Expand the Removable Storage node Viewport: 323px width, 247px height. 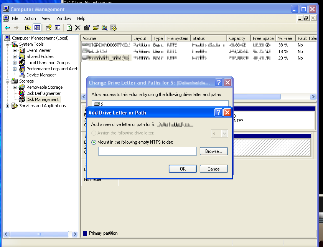tap(15, 87)
